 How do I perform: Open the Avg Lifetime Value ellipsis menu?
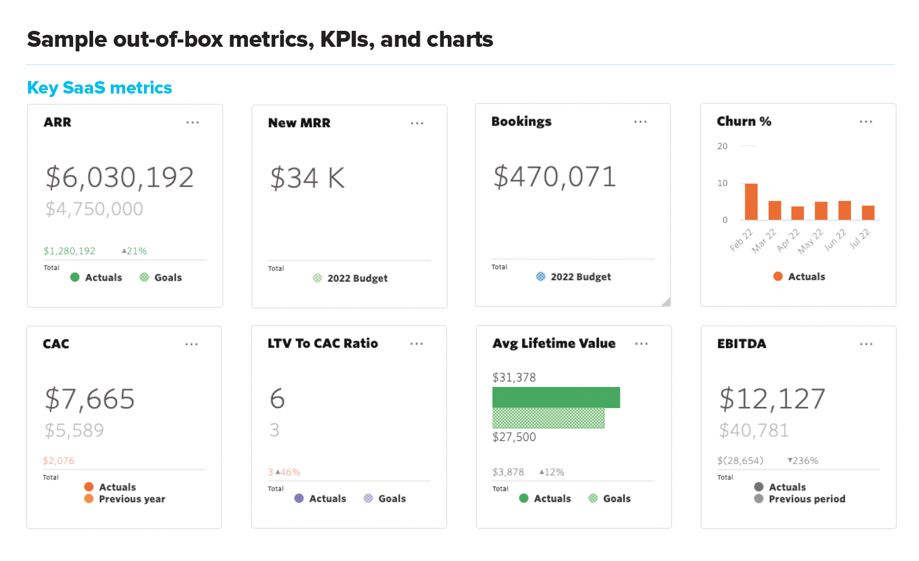[641, 344]
